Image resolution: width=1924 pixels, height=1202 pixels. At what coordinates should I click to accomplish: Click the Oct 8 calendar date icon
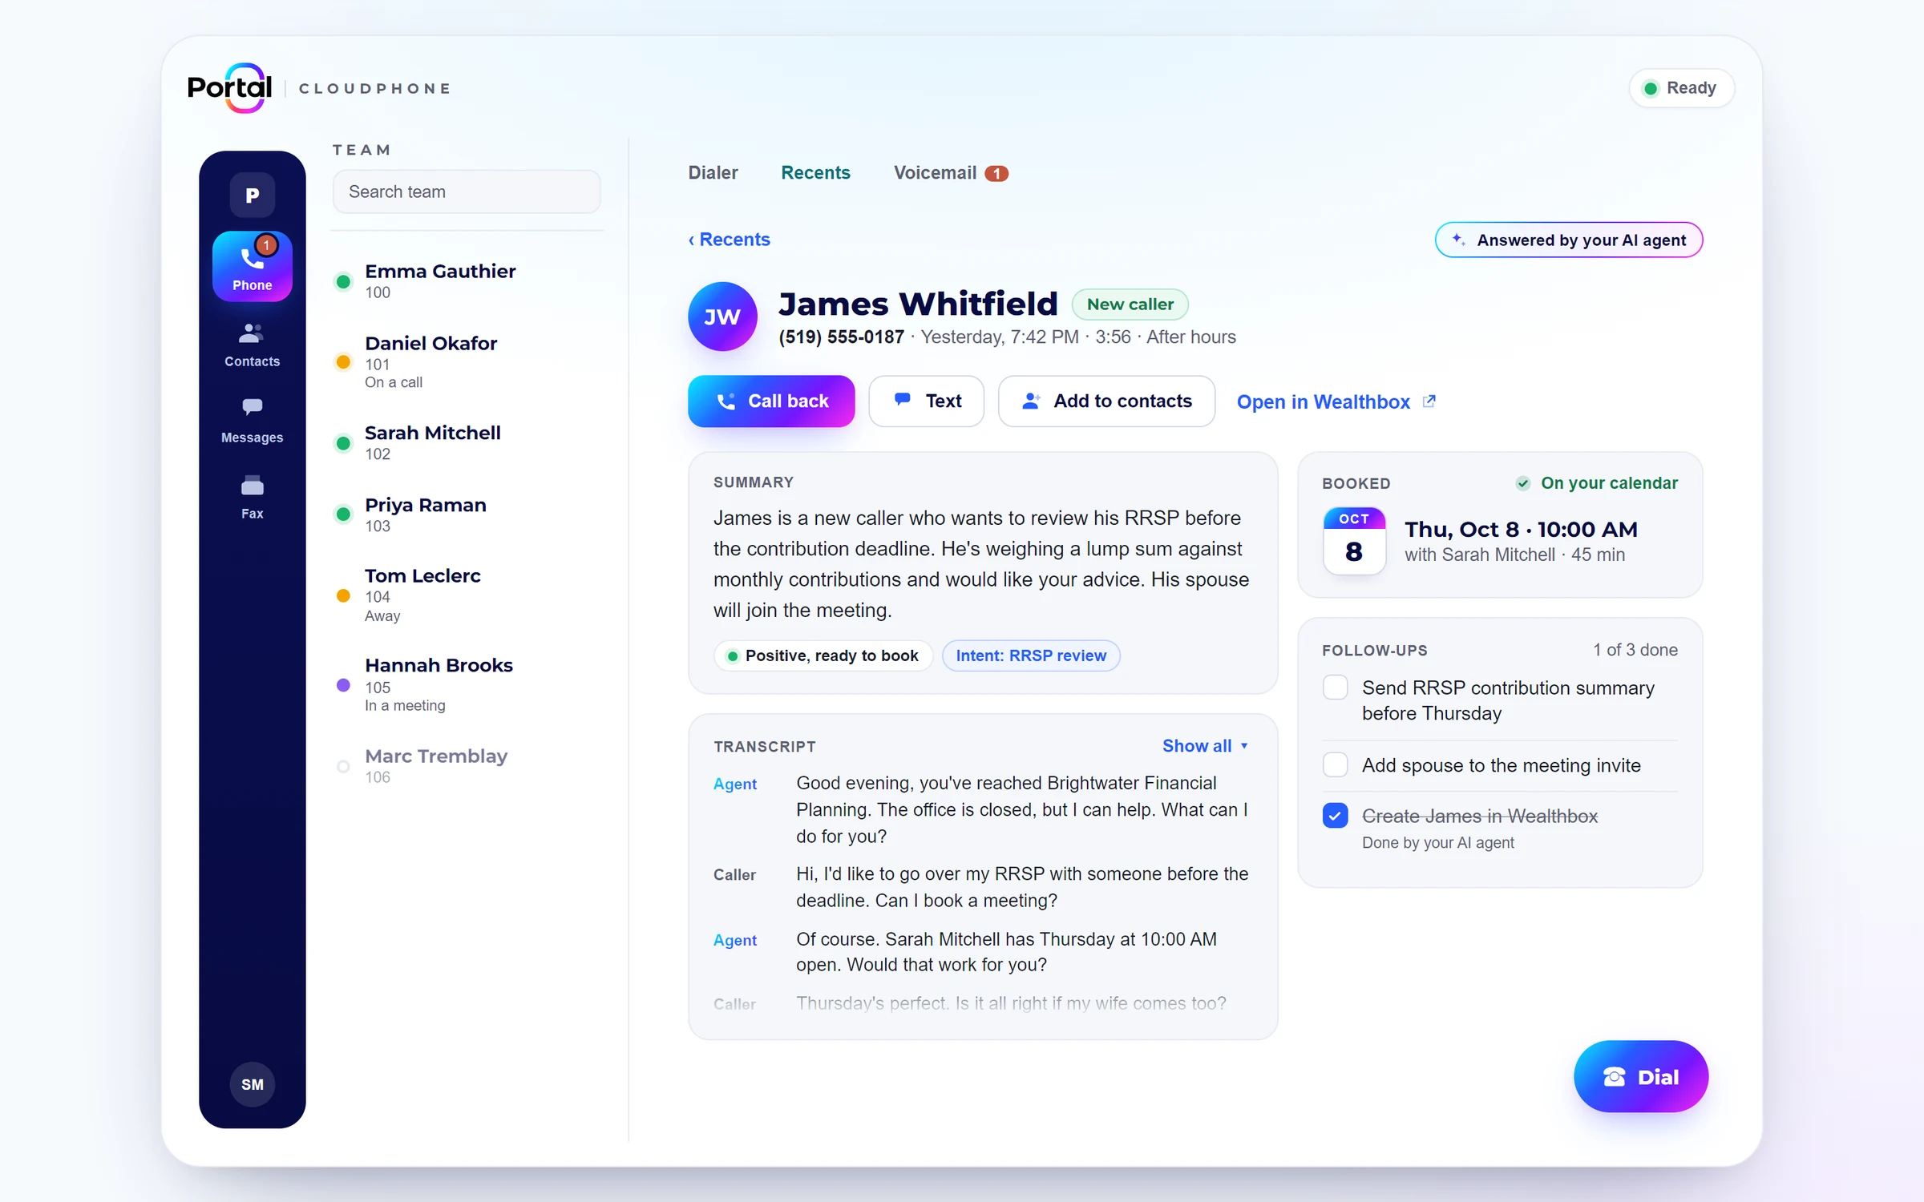coord(1354,540)
